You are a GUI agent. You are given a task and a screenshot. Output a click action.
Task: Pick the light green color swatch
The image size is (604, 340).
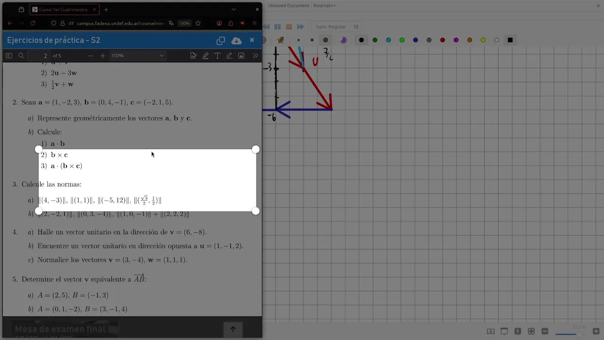click(x=402, y=40)
